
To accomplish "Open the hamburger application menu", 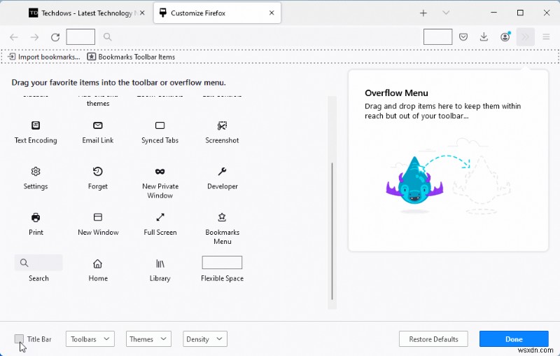I will pyautogui.click(x=546, y=37).
